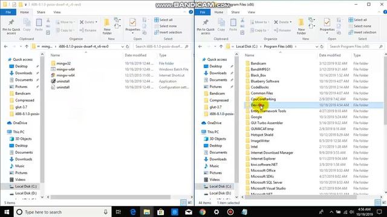Screen dimensions: 387x217
Task: Click Invert selection in right window
Action: click(x=362, y=32)
